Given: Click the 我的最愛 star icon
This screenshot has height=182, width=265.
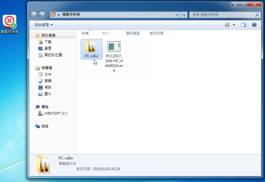Looking at the screenshot, I should (x=37, y=35).
